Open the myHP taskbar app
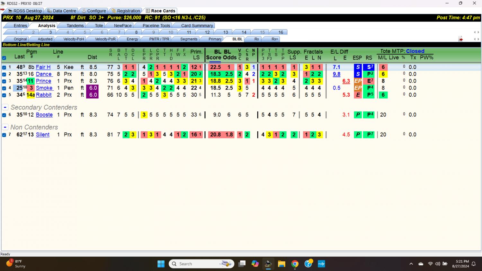Viewport: 482px width, 271px height. 321,264
